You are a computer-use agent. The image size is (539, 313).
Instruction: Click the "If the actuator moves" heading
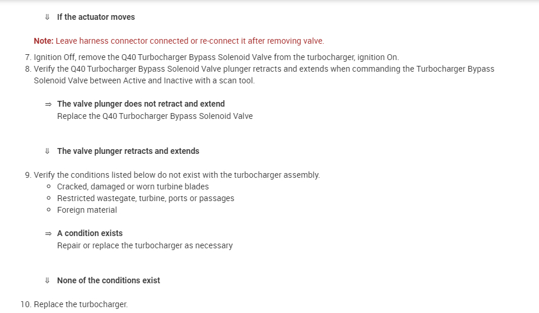tap(96, 17)
